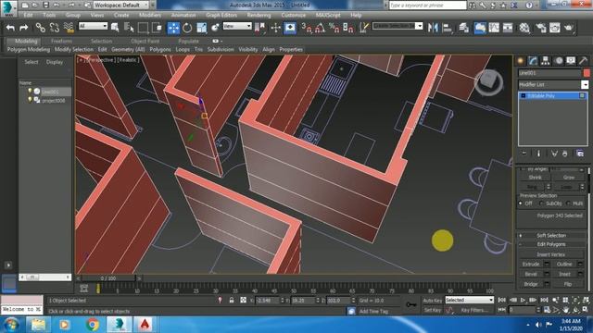This screenshot has width=593, height=333.
Task: Open Select by Name dialog
Action: coord(129,28)
